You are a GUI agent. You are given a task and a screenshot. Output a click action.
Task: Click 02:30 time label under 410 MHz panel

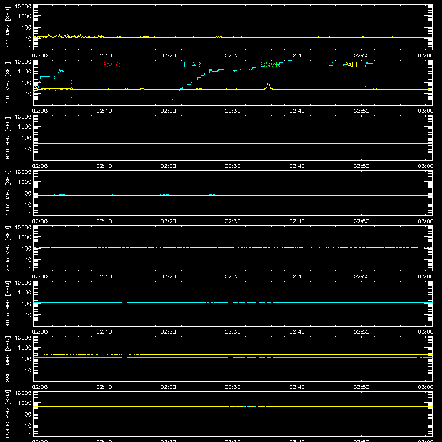233,111
